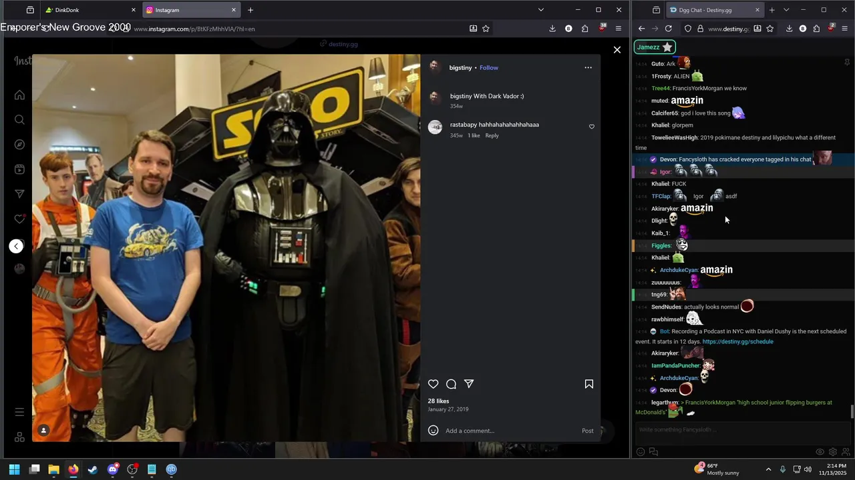Open the Instagram More hamburger menu in sidebar
Screen dimensions: 855x480
point(19,412)
